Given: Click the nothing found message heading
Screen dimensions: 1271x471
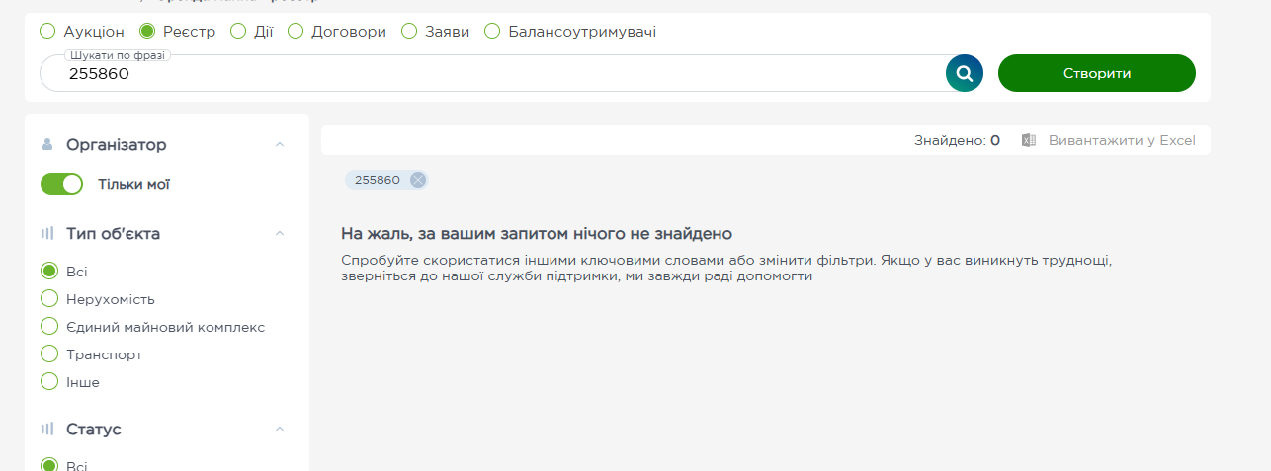Looking at the screenshot, I should click(x=537, y=234).
